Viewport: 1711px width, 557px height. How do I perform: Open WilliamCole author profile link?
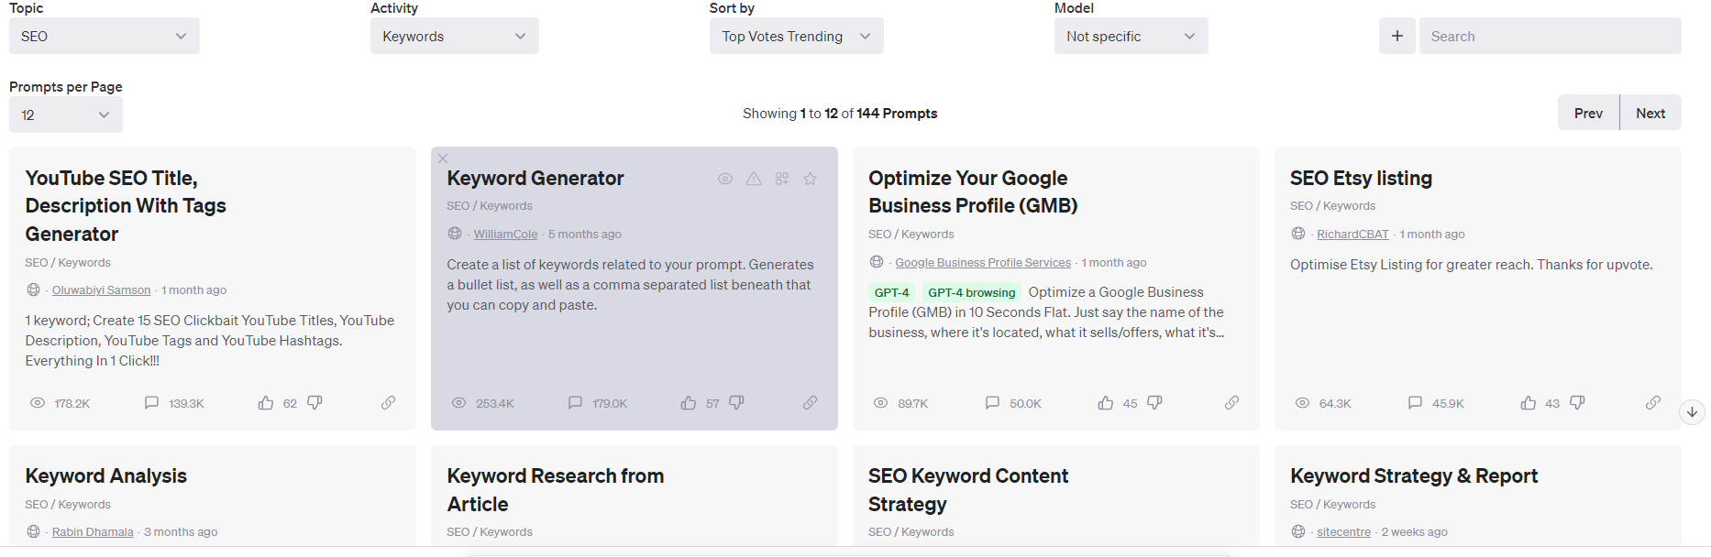[x=505, y=235]
